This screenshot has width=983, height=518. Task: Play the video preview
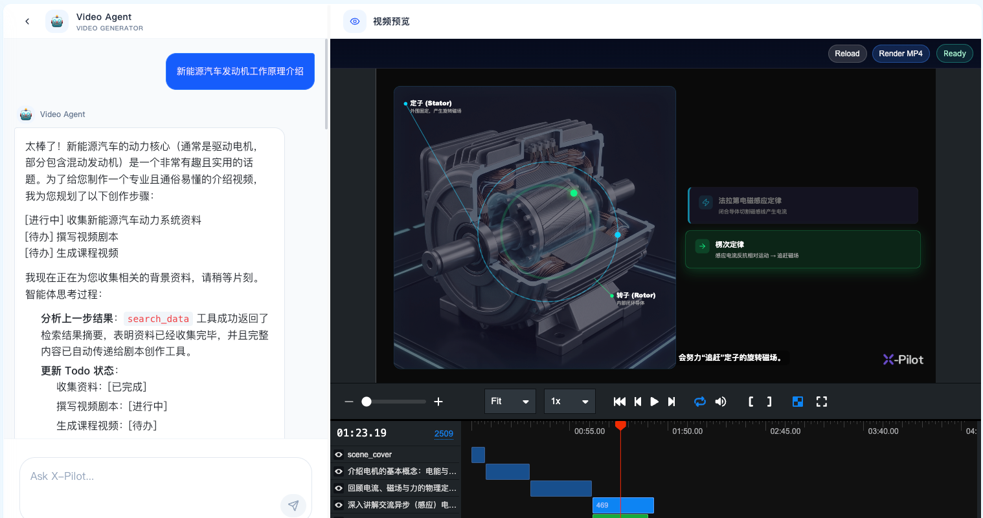(655, 402)
